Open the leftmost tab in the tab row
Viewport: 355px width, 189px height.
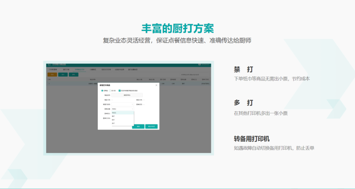click(53, 69)
